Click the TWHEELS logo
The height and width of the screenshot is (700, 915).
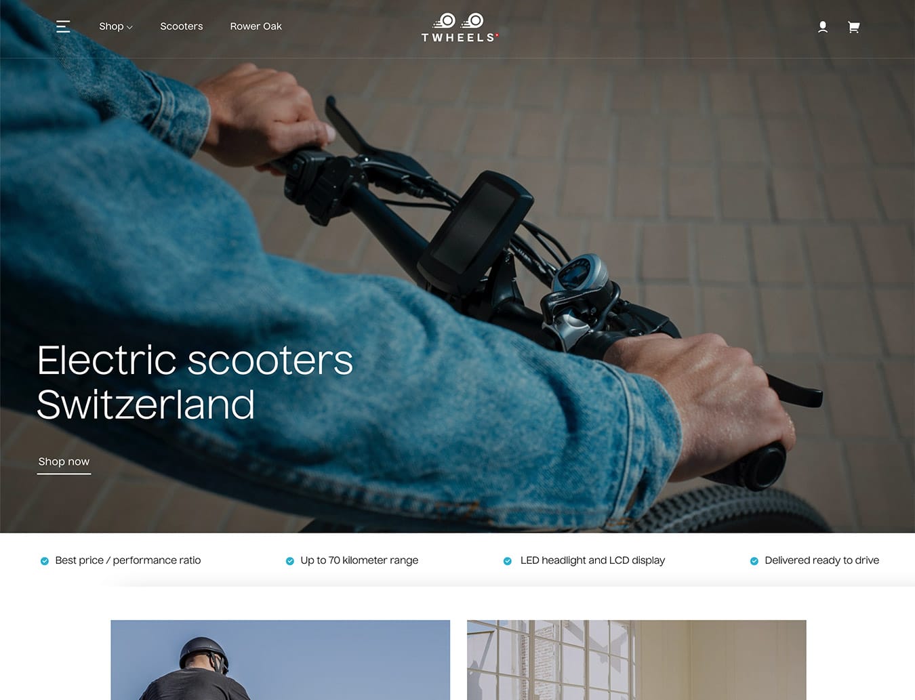460,28
